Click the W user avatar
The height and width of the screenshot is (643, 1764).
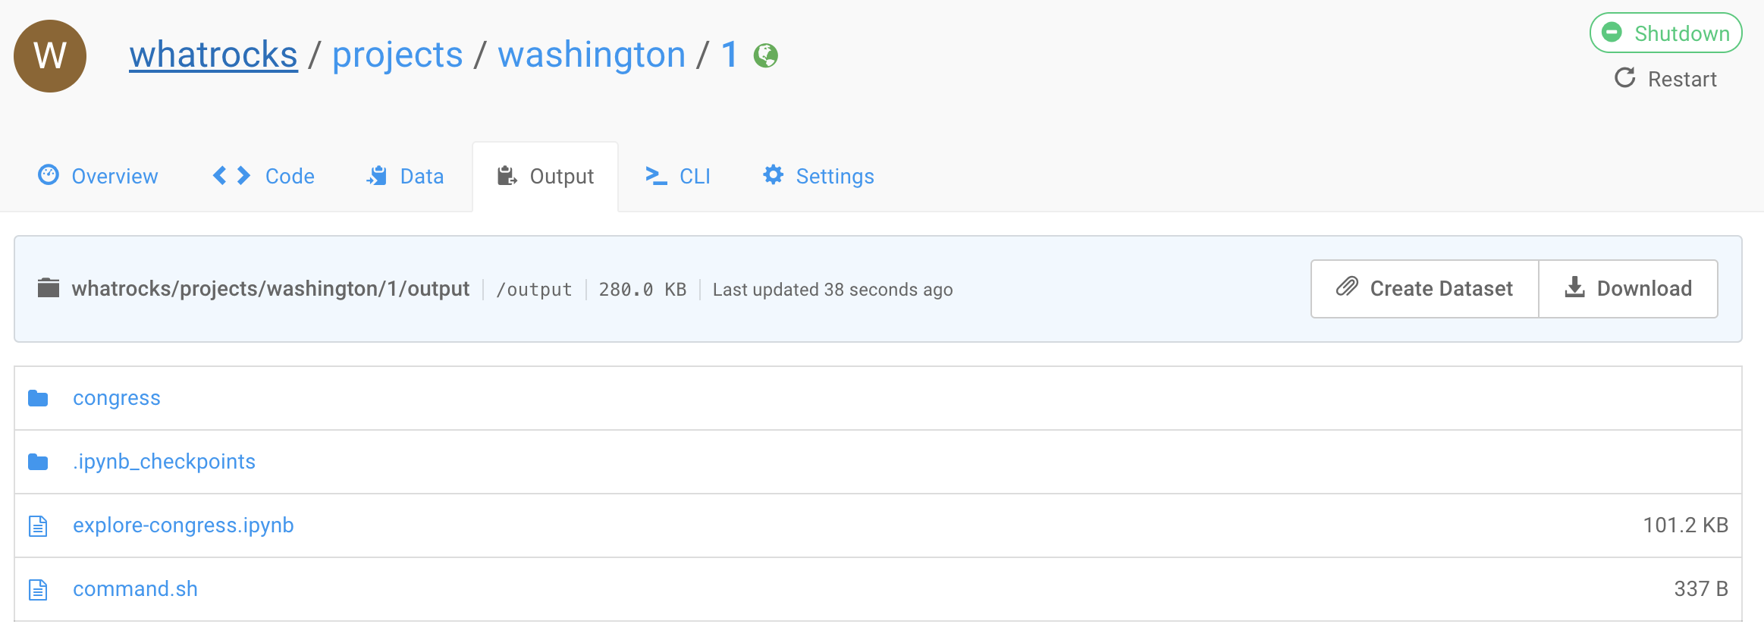point(50,56)
